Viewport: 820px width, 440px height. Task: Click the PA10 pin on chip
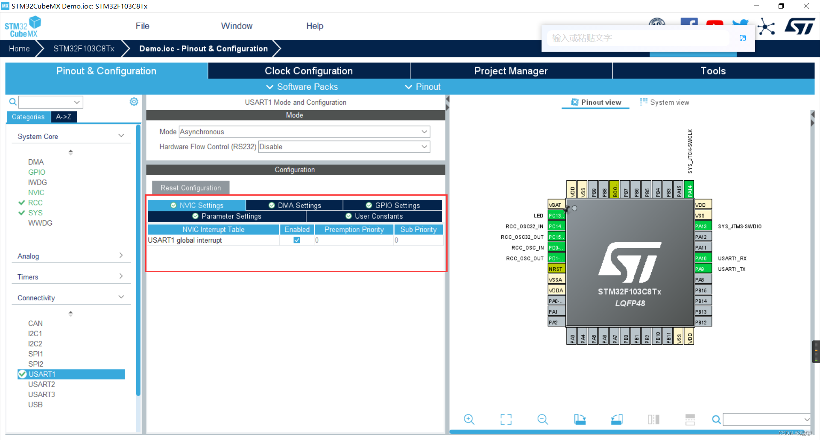coord(703,258)
